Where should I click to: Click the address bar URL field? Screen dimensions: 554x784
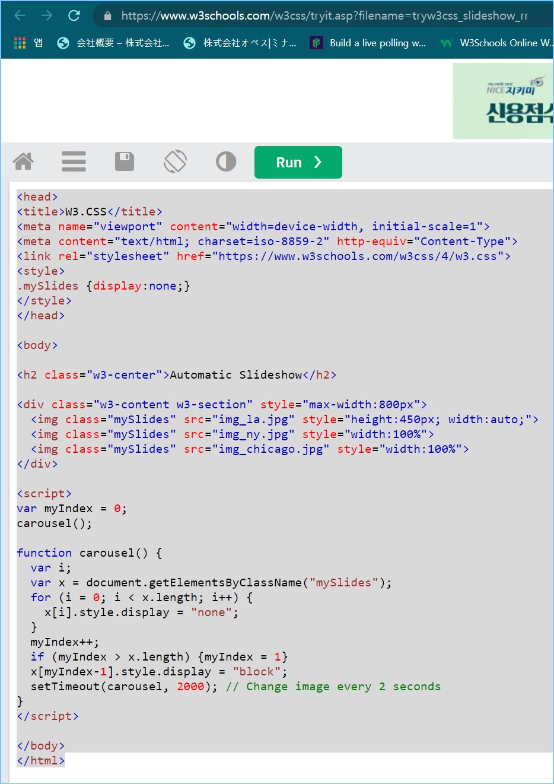[x=324, y=16]
